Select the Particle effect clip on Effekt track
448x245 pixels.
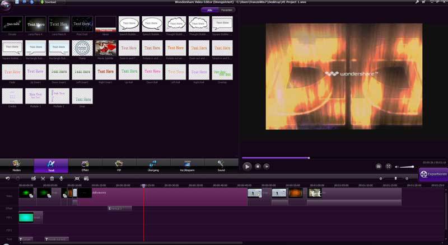(x=120, y=209)
